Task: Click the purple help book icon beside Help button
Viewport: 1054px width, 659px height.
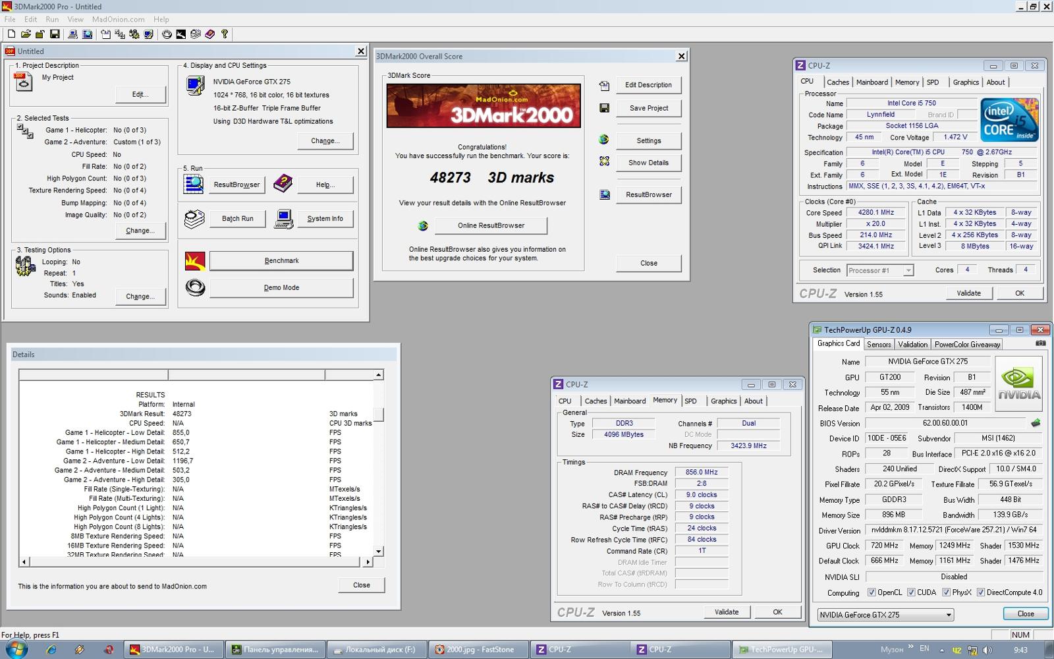Action: [283, 184]
